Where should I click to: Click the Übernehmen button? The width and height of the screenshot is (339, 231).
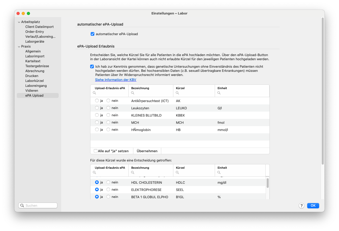147,151
